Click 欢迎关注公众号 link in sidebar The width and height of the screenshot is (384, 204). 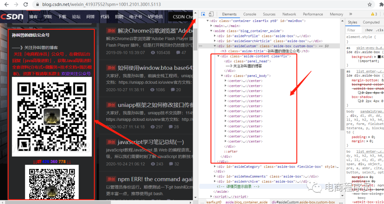coord(76,74)
